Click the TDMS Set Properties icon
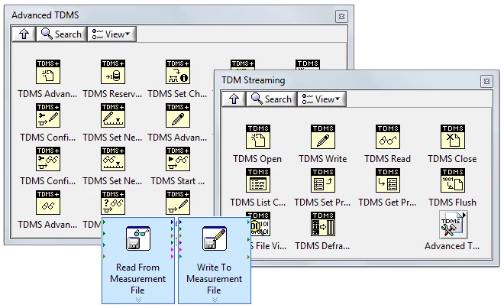 (x=322, y=181)
